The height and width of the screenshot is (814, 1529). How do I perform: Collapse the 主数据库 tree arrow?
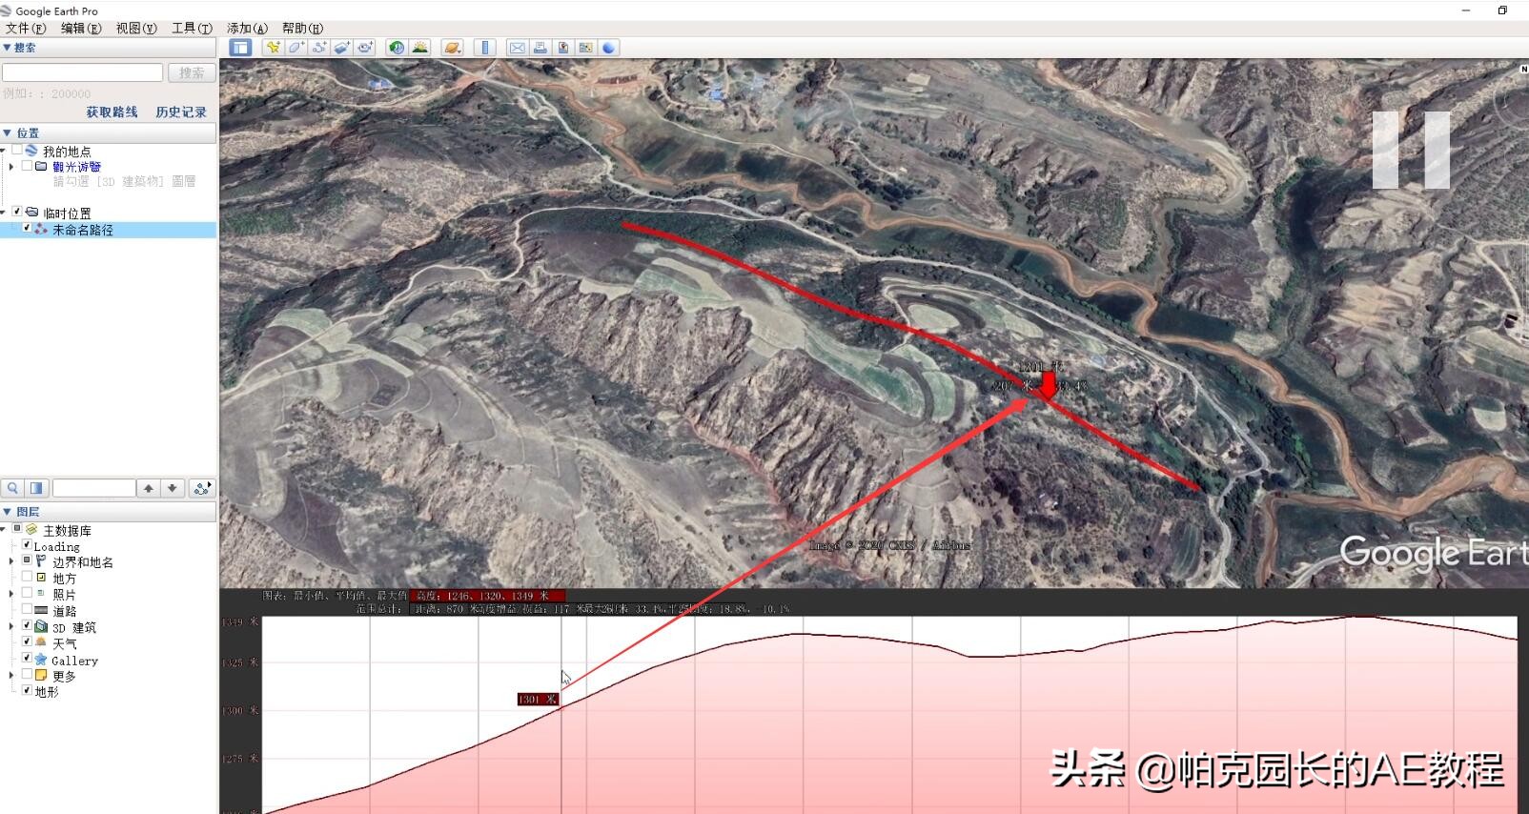(x=4, y=530)
